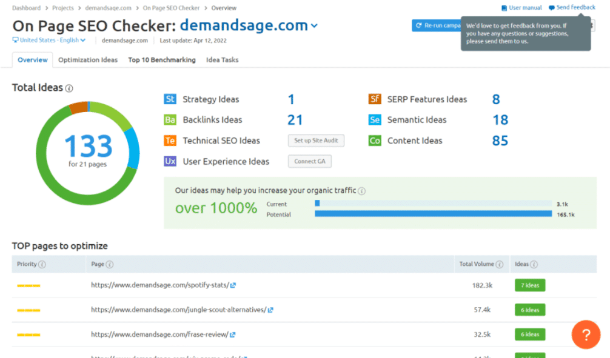Click the Strategy Ideas 'St' icon
Viewport: 610px width, 358px height.
[170, 99]
